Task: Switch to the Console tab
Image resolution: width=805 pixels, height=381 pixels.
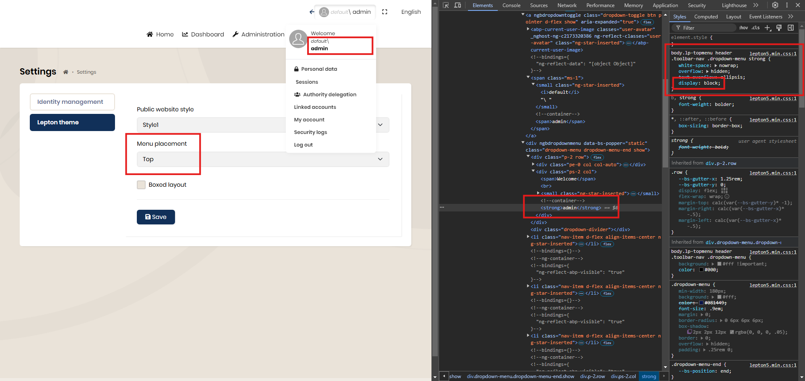Action: (511, 5)
